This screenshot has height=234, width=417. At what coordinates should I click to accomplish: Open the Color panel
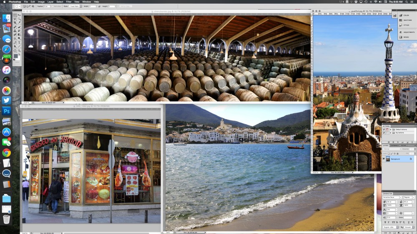pyautogui.click(x=404, y=15)
